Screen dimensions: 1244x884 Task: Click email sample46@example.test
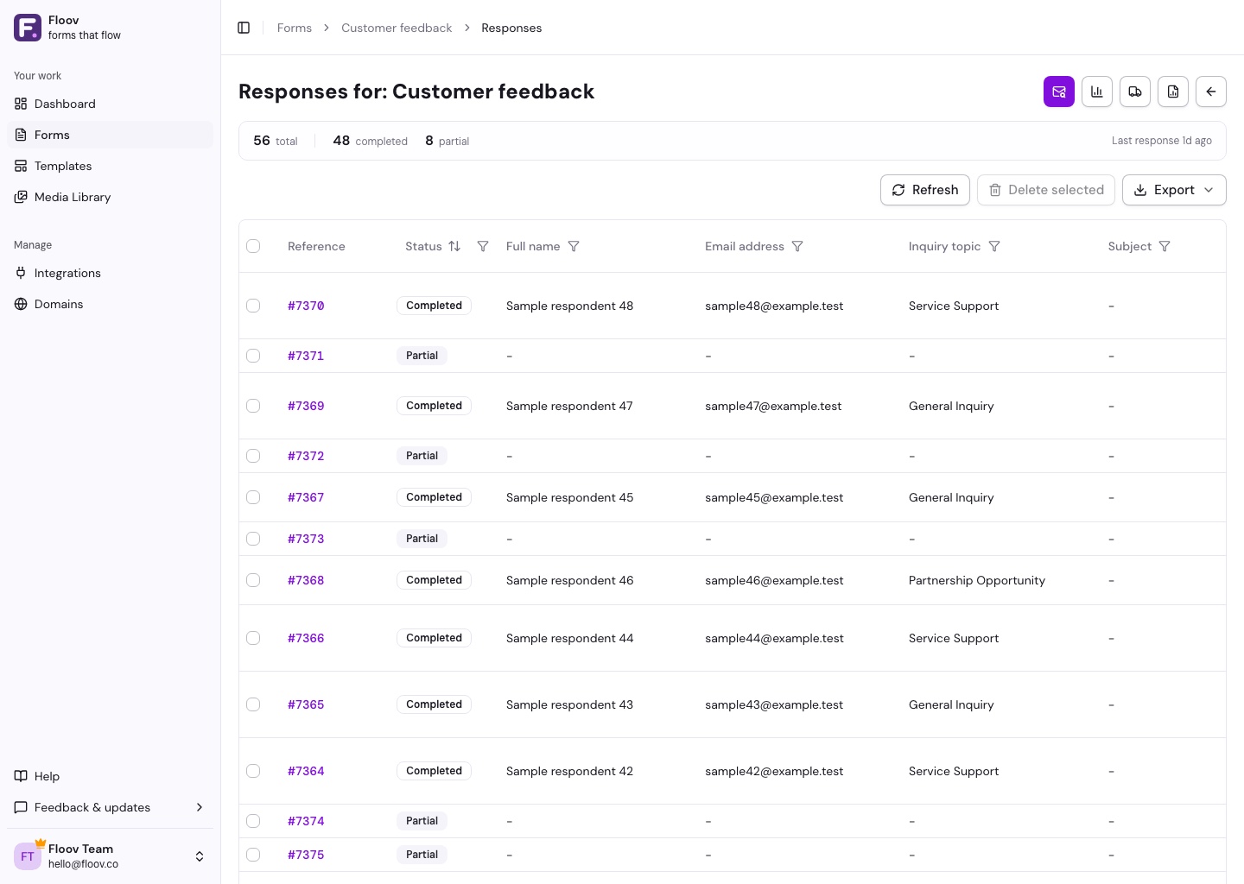point(774,580)
